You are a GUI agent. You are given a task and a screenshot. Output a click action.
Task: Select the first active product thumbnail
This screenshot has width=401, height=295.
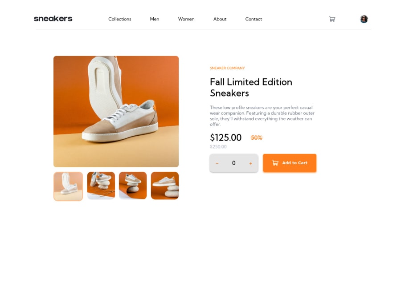coord(68,186)
